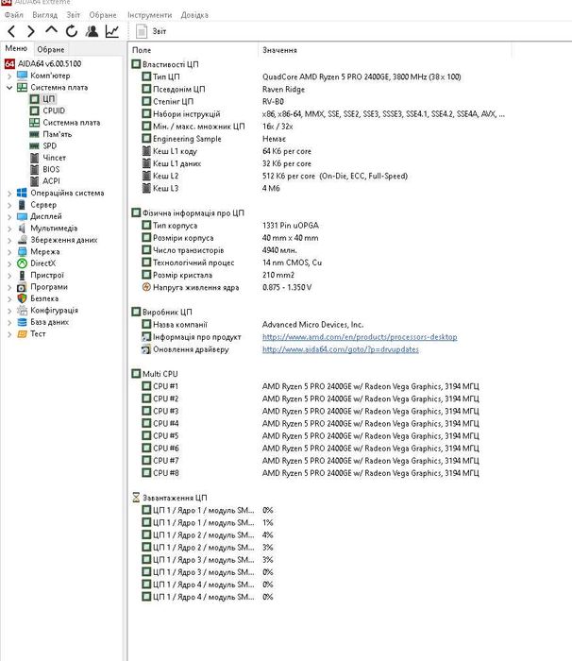Screen dimensions: 572x661
Task: Open the Інструменти menu
Action: click(150, 15)
